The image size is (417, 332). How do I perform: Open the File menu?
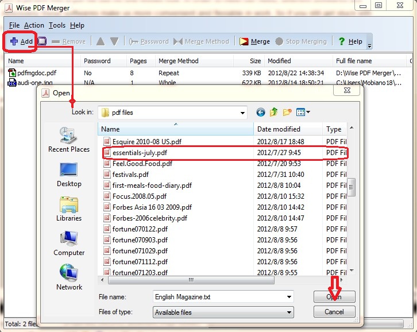[x=14, y=25]
